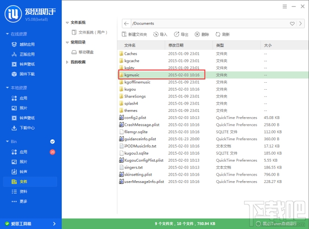
Task: Select filemgr.sqlite file
Action: [x=213, y=132]
